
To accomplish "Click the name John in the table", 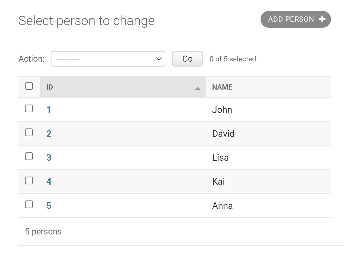I will (222, 110).
